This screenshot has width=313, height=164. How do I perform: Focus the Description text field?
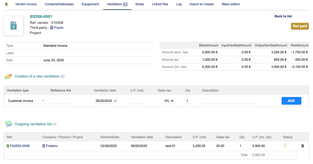(x=228, y=101)
